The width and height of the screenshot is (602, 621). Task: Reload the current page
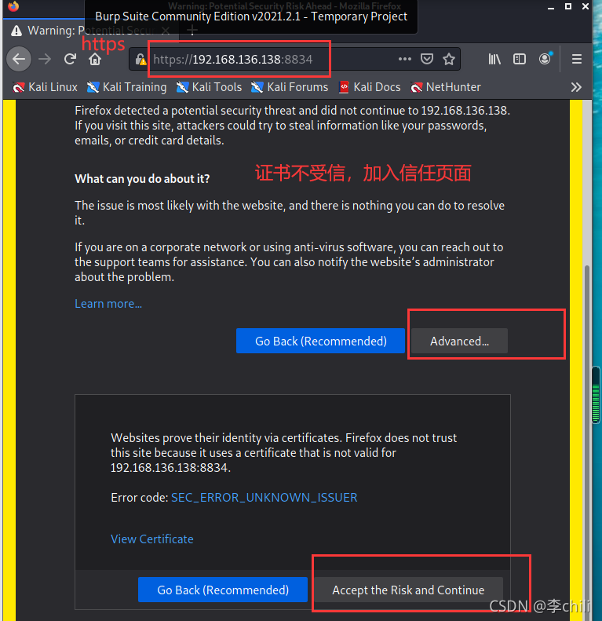70,60
